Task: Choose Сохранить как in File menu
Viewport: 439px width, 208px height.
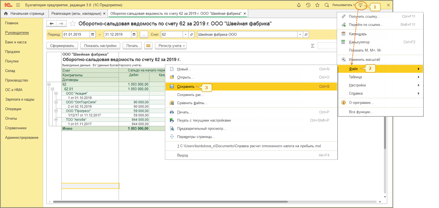Action: (x=251, y=95)
